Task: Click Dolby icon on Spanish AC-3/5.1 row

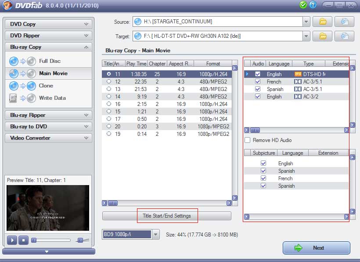Action: pos(298,89)
